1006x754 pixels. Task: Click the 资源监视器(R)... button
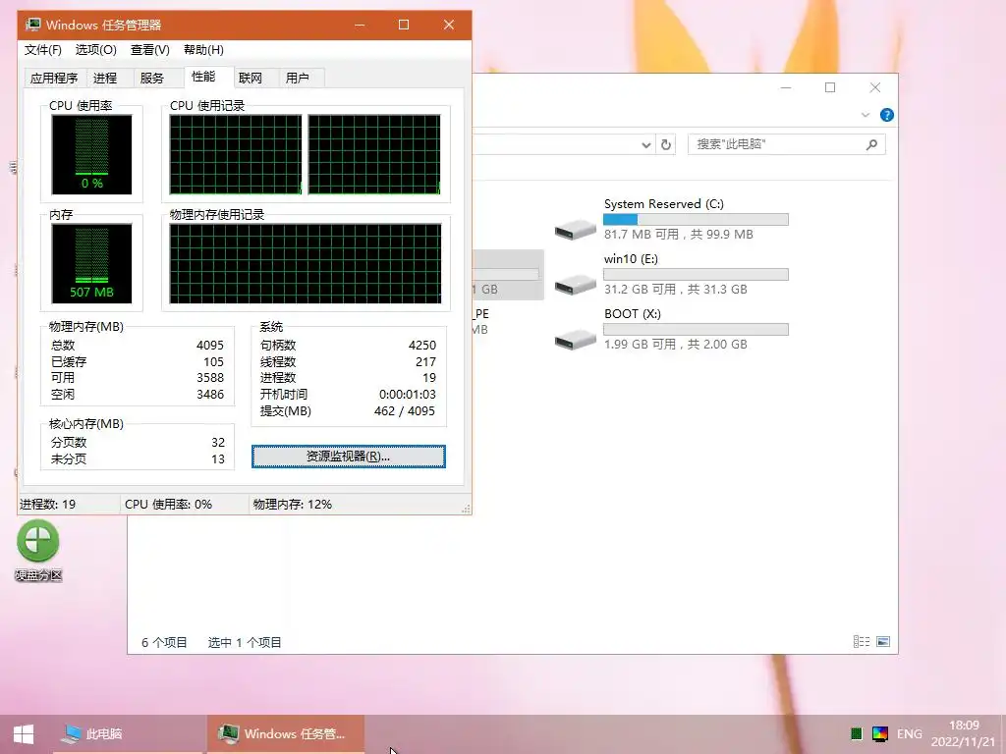point(349,457)
